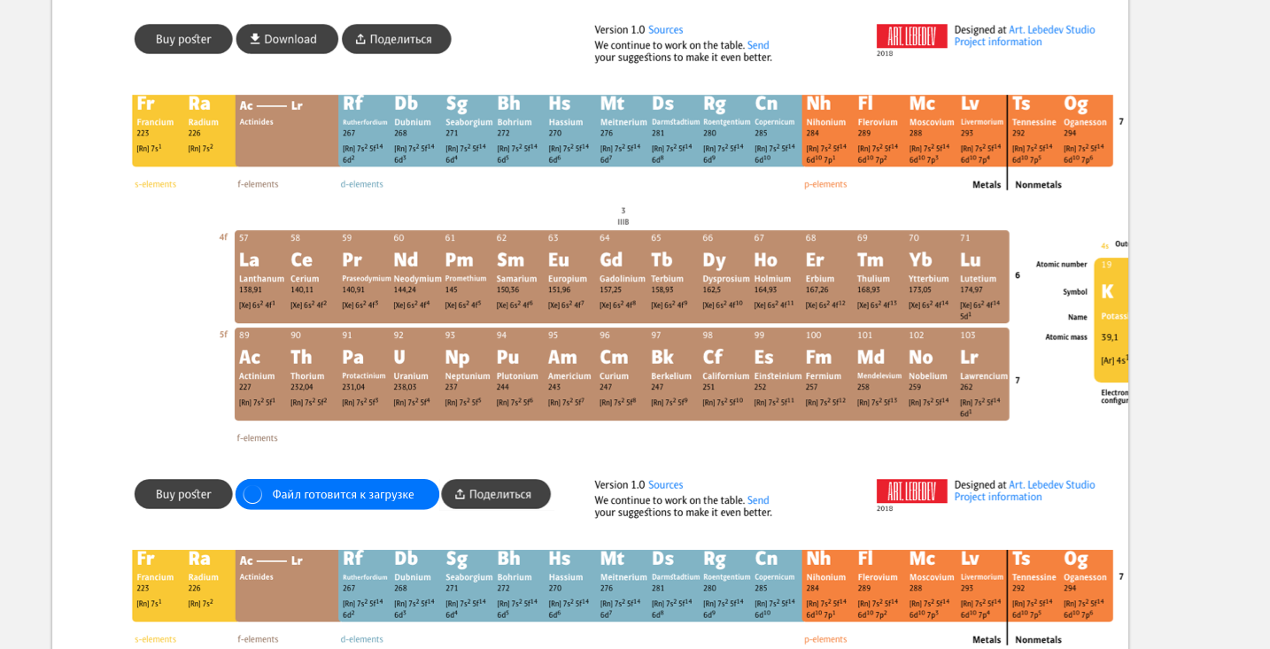Click the bottom red Art. Lebedev logo
This screenshot has height=649, width=1270.
[x=911, y=491]
